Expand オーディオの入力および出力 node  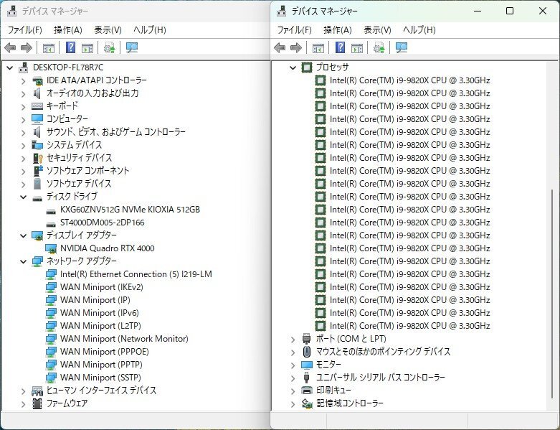[23, 94]
